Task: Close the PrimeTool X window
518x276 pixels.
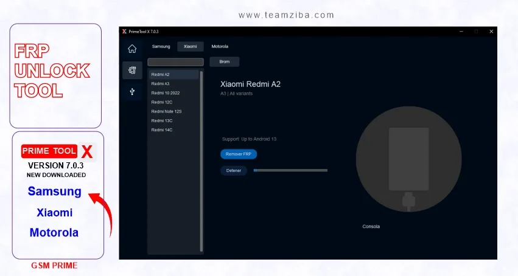Action: click(x=491, y=32)
